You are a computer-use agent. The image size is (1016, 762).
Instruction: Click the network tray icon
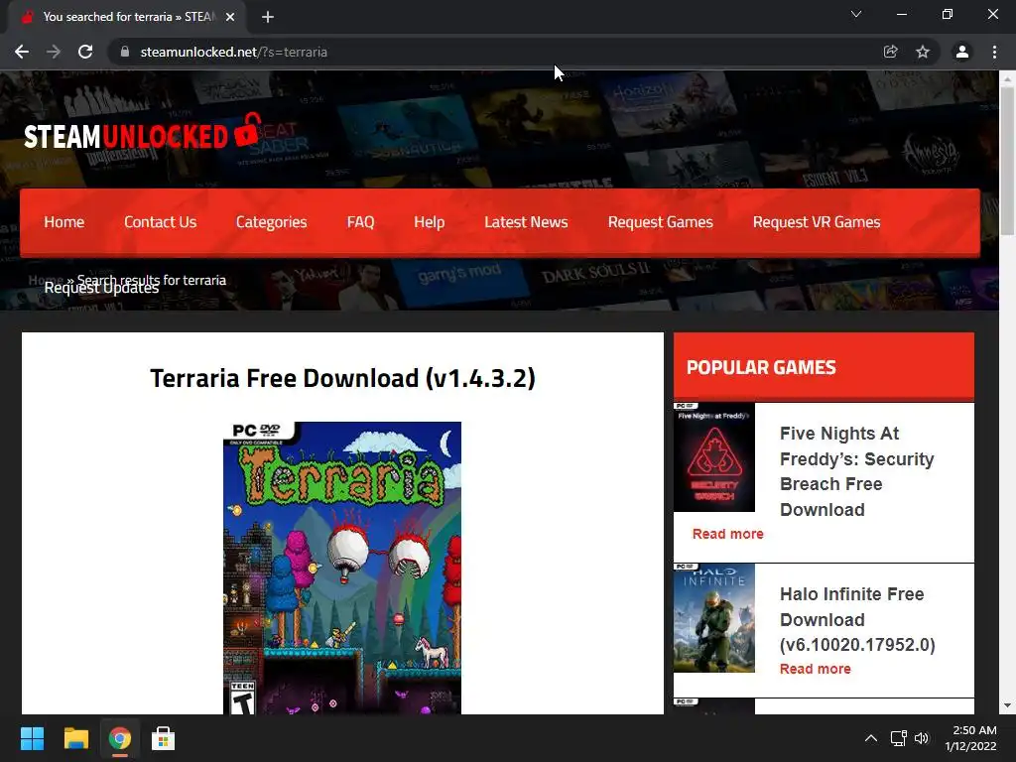(899, 738)
